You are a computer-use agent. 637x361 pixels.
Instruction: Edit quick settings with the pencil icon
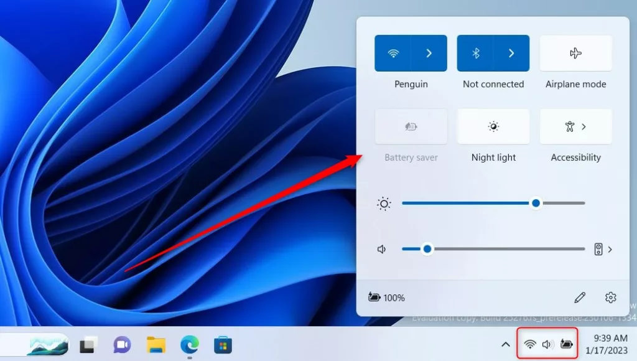(580, 298)
